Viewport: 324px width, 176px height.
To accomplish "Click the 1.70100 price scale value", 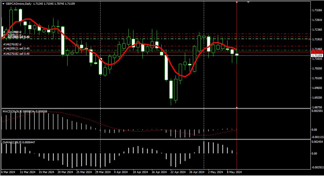I will click(317, 78).
